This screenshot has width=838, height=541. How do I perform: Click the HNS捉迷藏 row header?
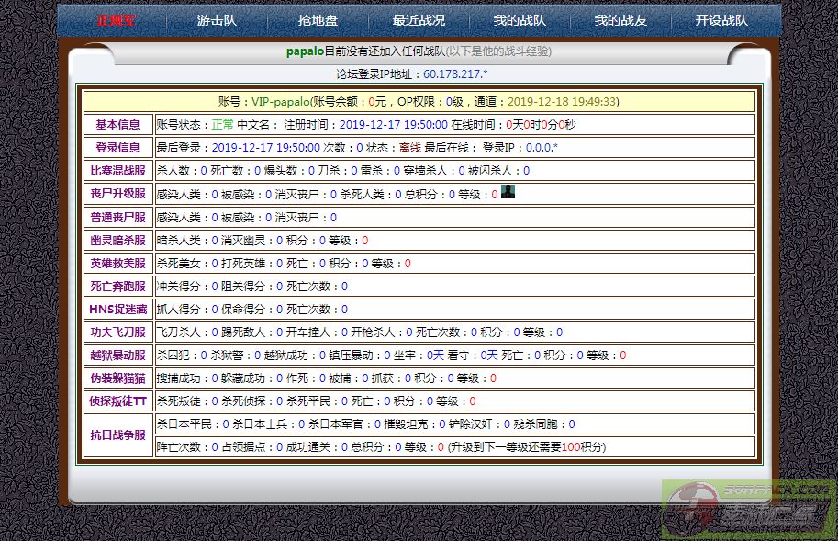117,310
